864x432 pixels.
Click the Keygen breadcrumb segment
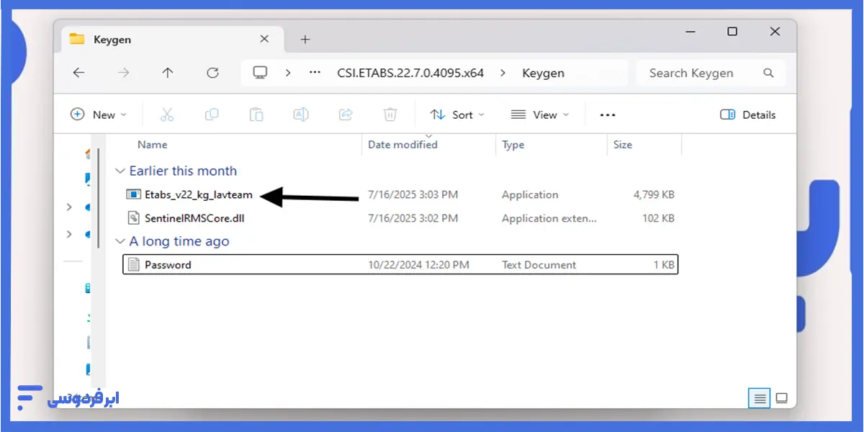[x=543, y=73]
